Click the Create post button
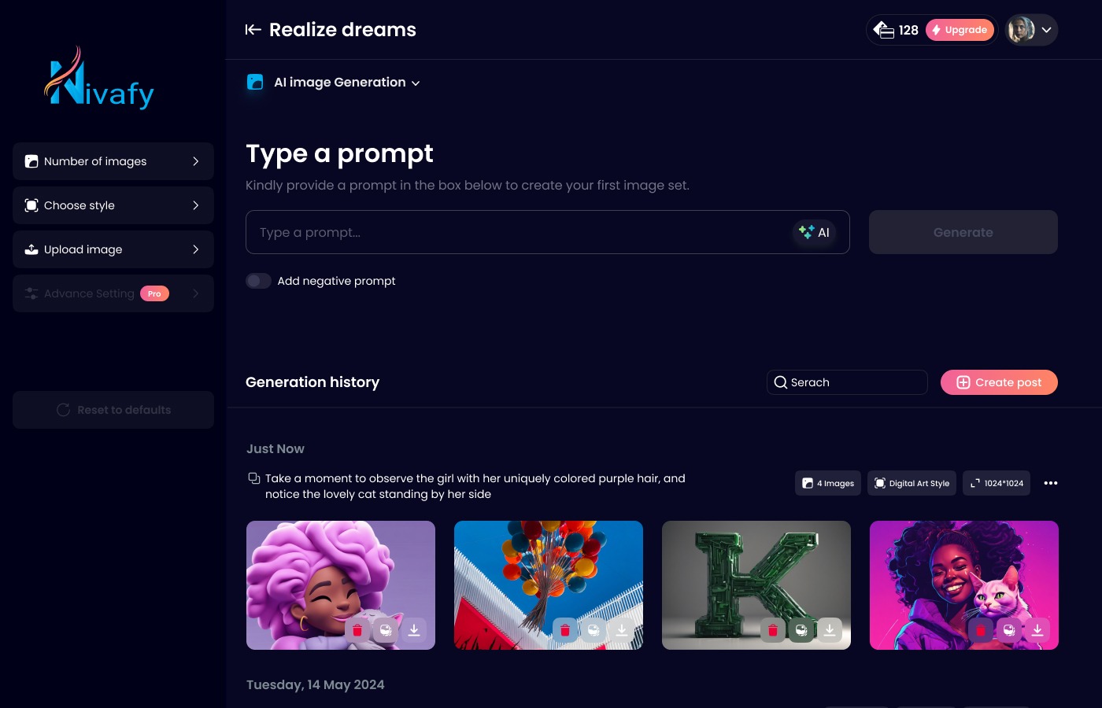 999,382
